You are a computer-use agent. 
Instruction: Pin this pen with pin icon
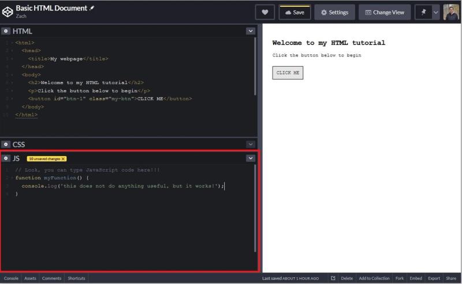423,12
